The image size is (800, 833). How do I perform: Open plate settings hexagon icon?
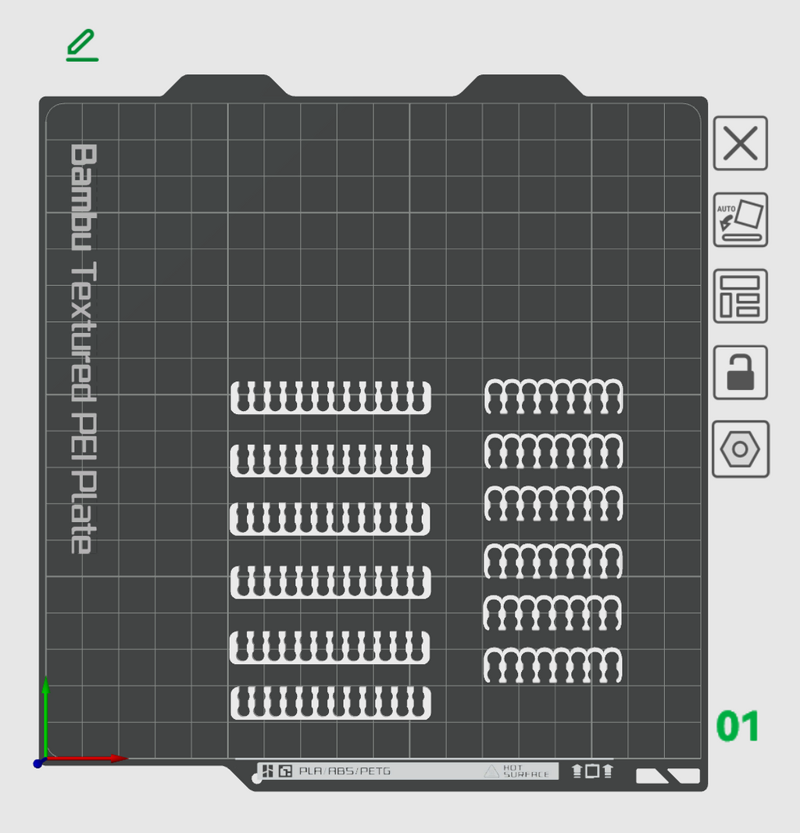740,449
